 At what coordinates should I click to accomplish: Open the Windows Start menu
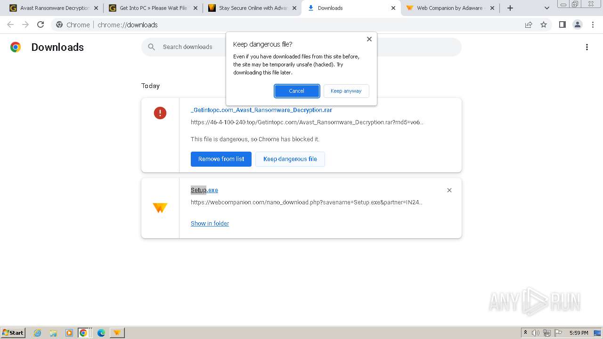tap(13, 333)
